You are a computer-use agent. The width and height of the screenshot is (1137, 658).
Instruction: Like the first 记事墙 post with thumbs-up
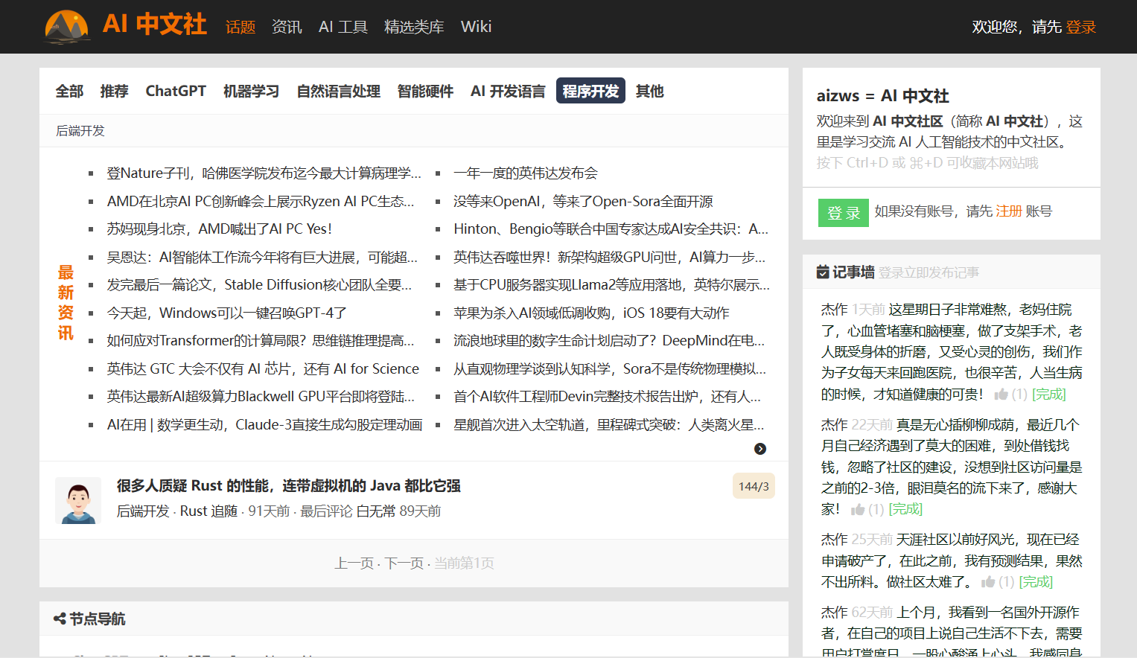[x=1001, y=395]
